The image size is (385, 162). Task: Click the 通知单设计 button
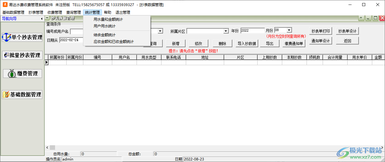coord(321,41)
